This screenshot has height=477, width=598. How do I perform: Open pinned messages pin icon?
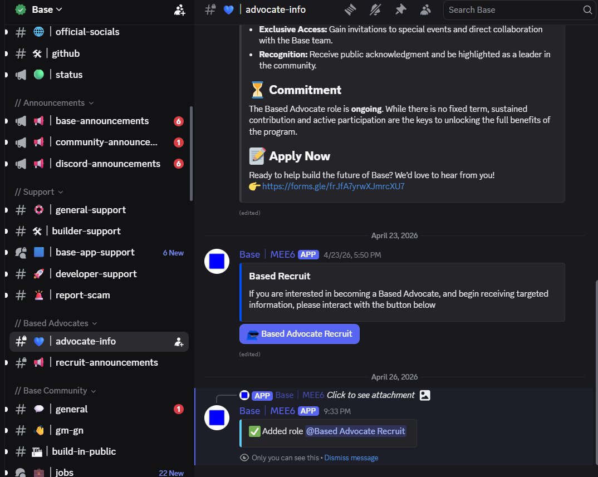point(400,9)
